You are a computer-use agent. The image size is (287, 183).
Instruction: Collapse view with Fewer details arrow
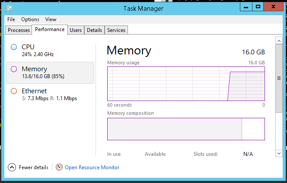(x=12, y=167)
